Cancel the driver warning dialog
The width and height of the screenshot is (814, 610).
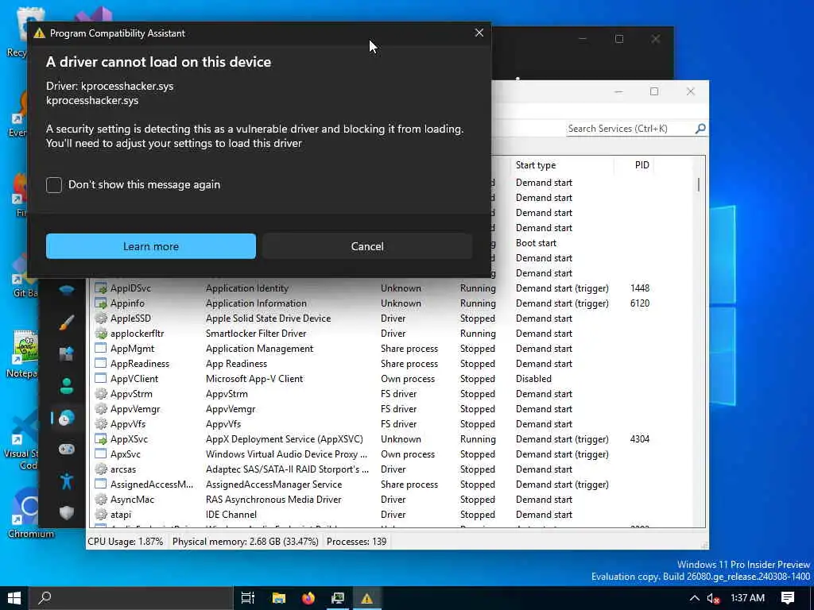tap(367, 246)
